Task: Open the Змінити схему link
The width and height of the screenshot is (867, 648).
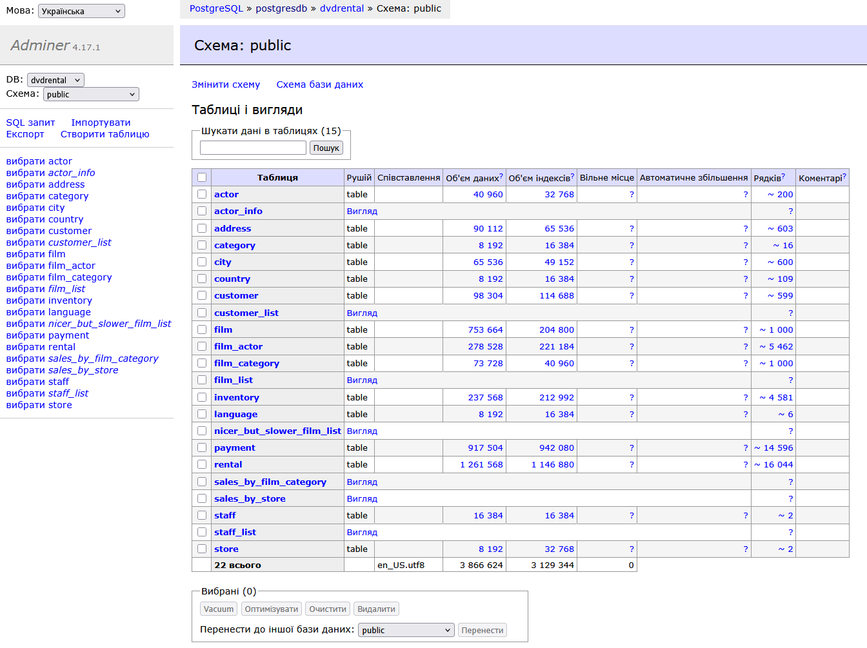Action: (226, 84)
